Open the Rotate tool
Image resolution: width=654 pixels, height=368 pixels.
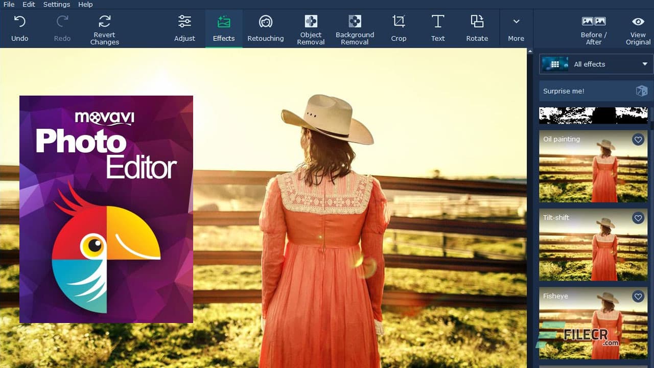pyautogui.click(x=477, y=28)
